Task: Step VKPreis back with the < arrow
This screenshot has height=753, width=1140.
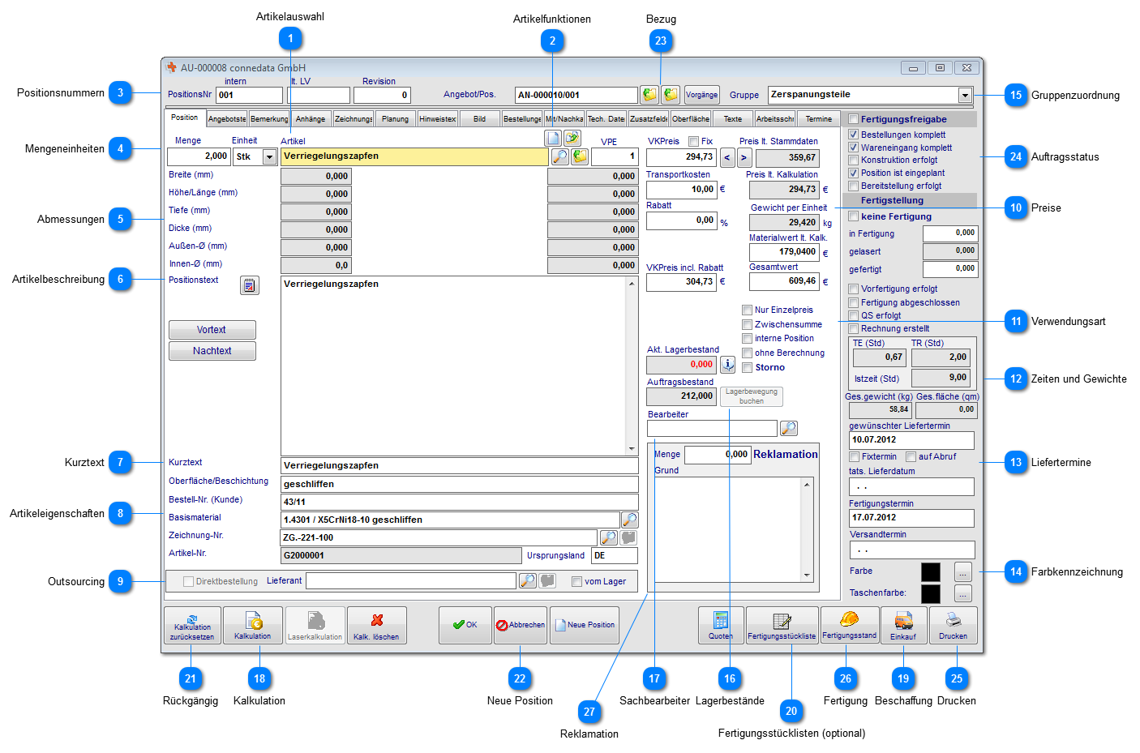Action: pyautogui.click(x=727, y=158)
